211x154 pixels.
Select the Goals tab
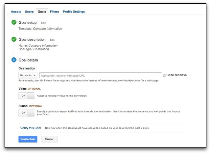click(x=42, y=12)
